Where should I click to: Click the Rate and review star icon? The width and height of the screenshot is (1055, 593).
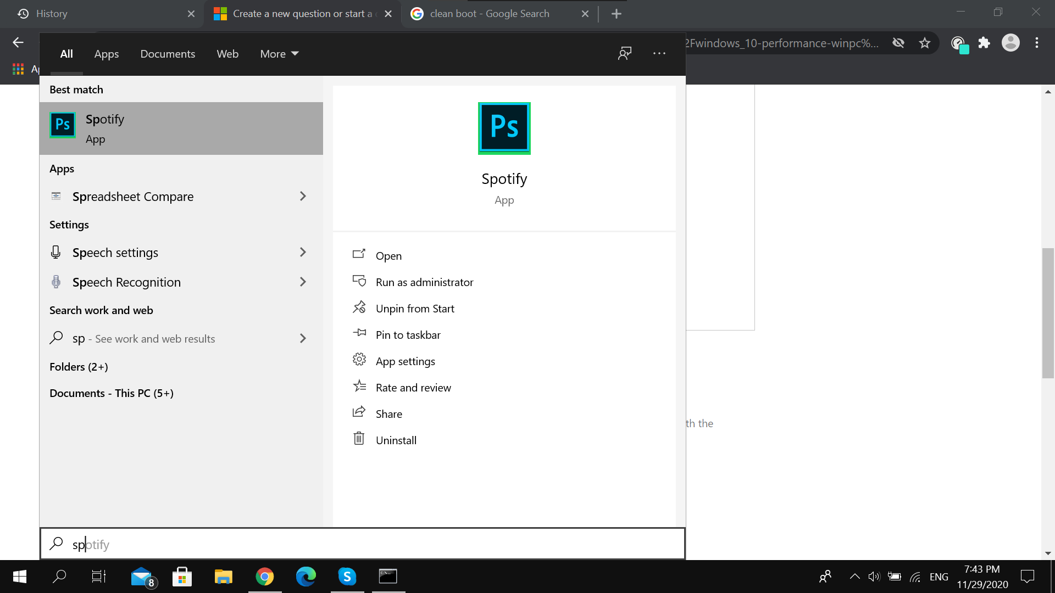(359, 386)
